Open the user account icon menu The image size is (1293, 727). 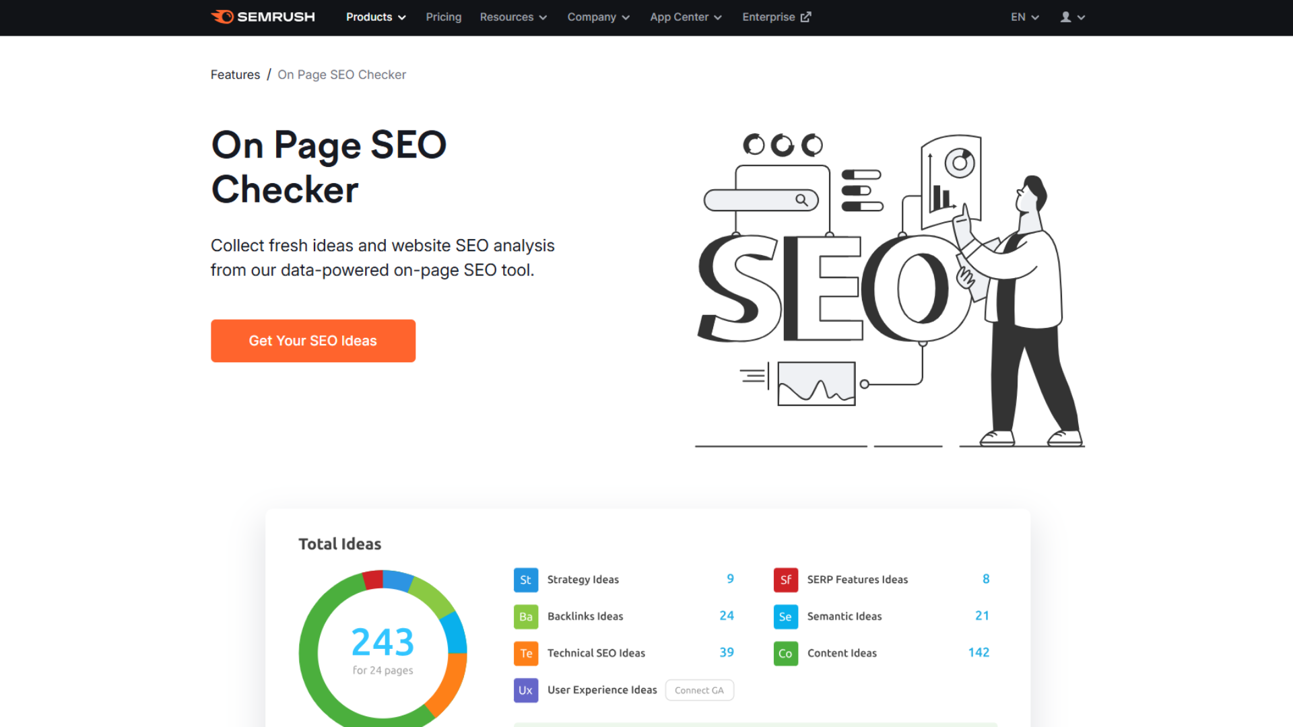1072,17
